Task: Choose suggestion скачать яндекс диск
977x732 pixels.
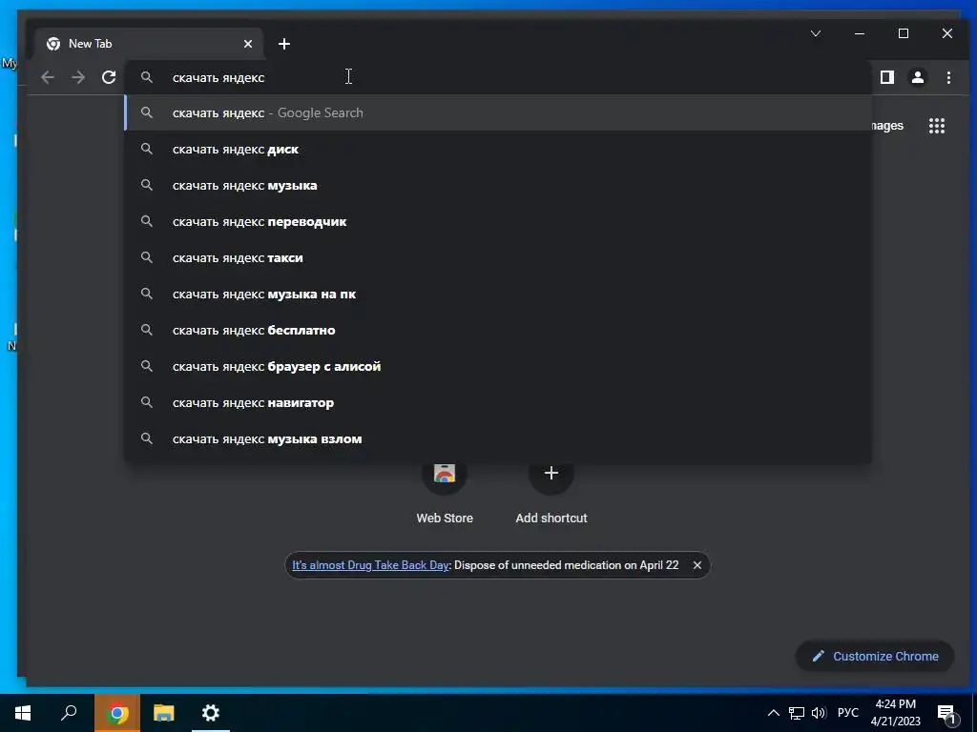Action: coord(498,150)
